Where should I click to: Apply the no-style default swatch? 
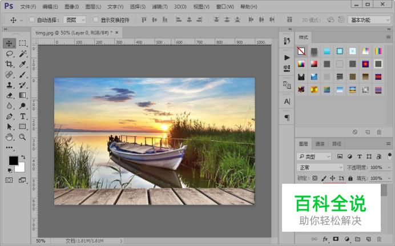(301, 51)
